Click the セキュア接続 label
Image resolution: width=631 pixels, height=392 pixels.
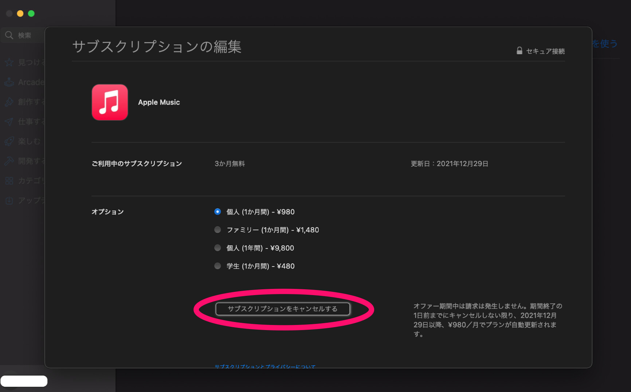(x=545, y=51)
